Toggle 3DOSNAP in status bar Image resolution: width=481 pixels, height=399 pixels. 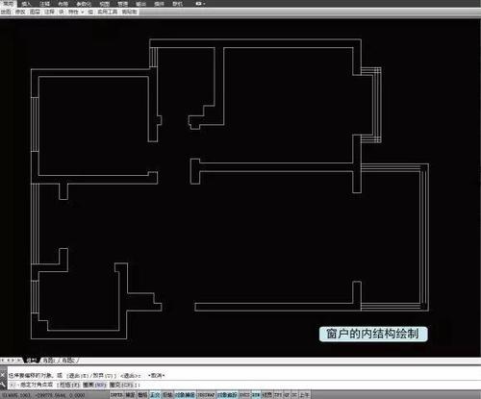pos(206,394)
